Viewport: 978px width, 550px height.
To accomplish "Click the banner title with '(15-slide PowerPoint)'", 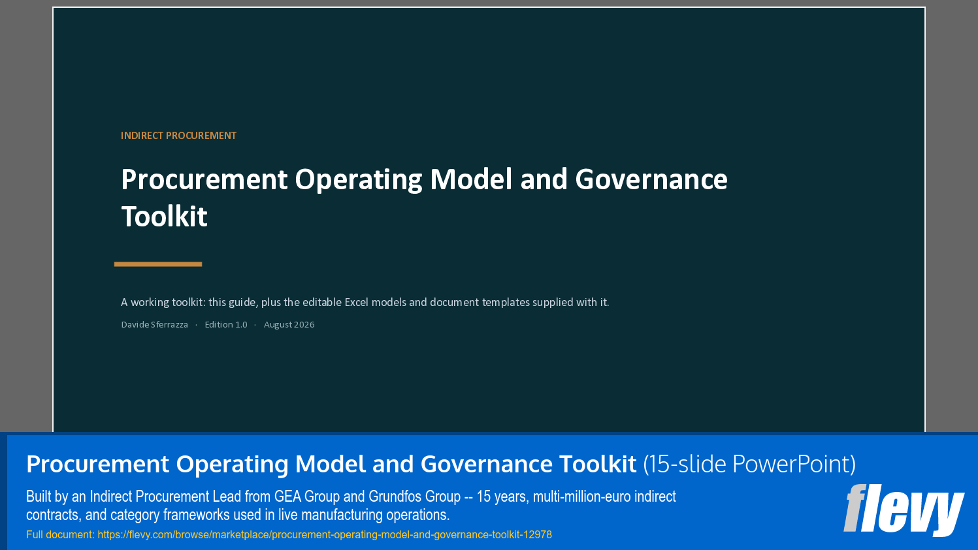I will tap(441, 464).
